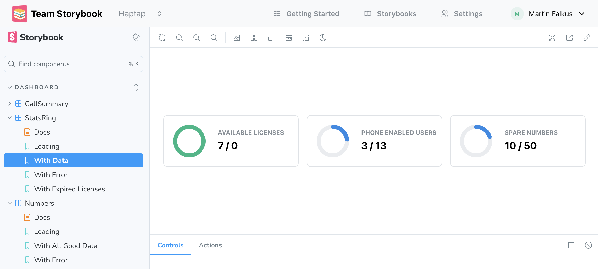Image resolution: width=598 pixels, height=269 pixels.
Task: Click the remount component icon in toolbar
Action: tap(162, 38)
